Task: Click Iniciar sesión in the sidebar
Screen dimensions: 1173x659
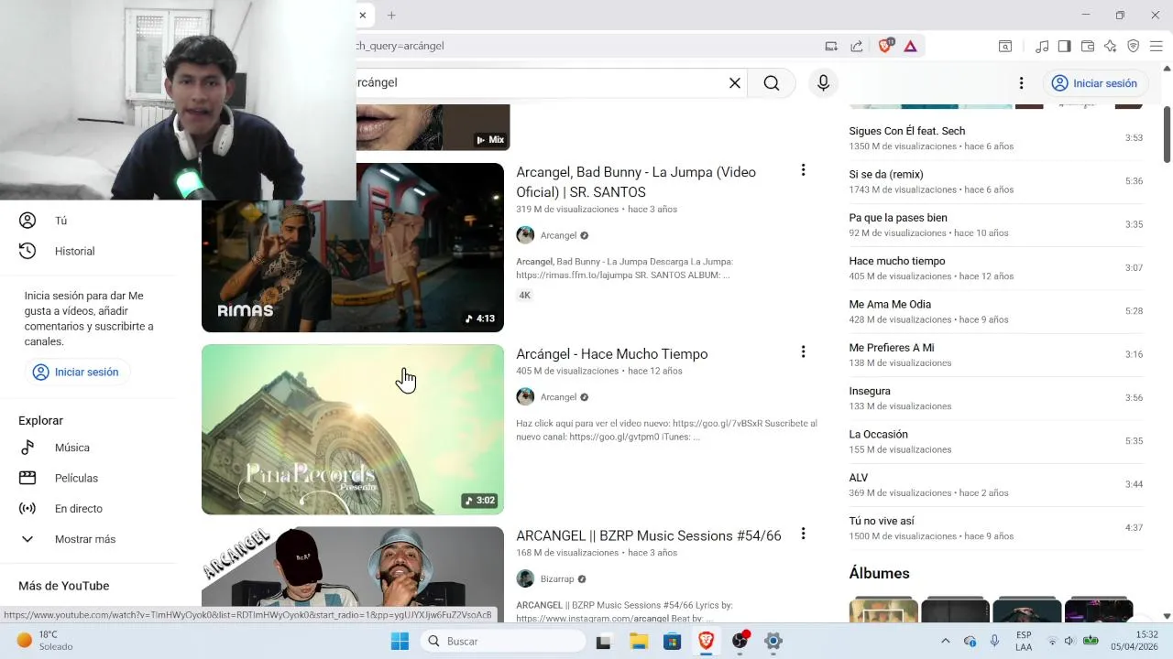Action: click(77, 373)
